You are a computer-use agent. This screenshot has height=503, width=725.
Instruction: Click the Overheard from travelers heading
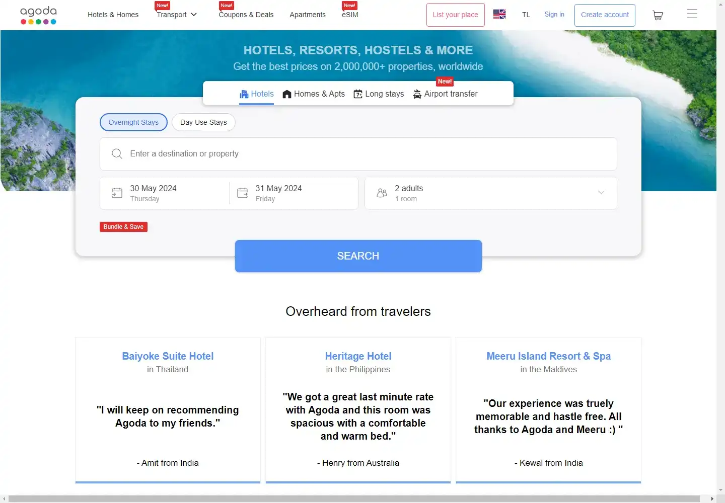(x=358, y=311)
